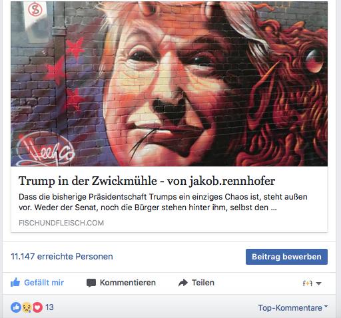Click the Gefällt mir label
This screenshot has height=318, width=341.
pos(44,283)
